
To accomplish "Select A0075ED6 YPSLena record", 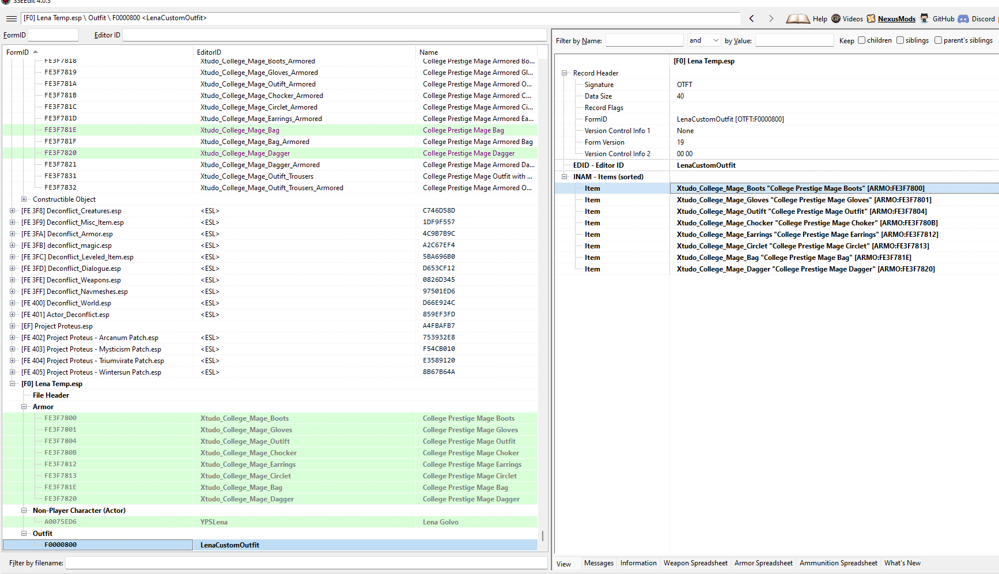I will point(270,522).
